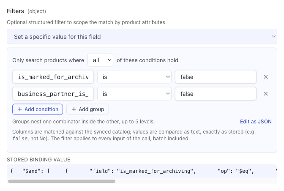Click the 'of these conditions hold' text
This screenshot has height=191, width=284.
(x=147, y=60)
